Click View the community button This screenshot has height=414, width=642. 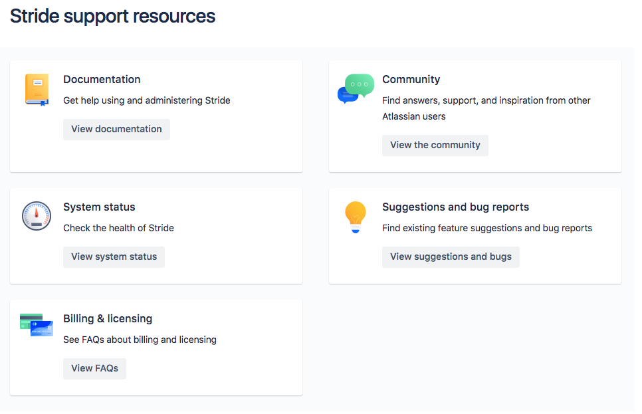[x=435, y=146]
